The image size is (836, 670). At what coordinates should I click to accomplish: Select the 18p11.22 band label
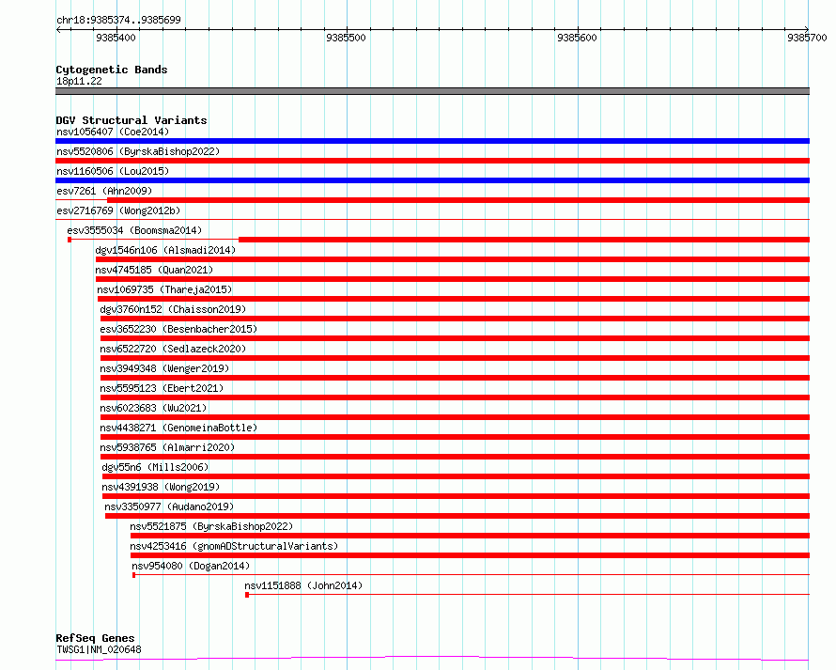[79, 81]
